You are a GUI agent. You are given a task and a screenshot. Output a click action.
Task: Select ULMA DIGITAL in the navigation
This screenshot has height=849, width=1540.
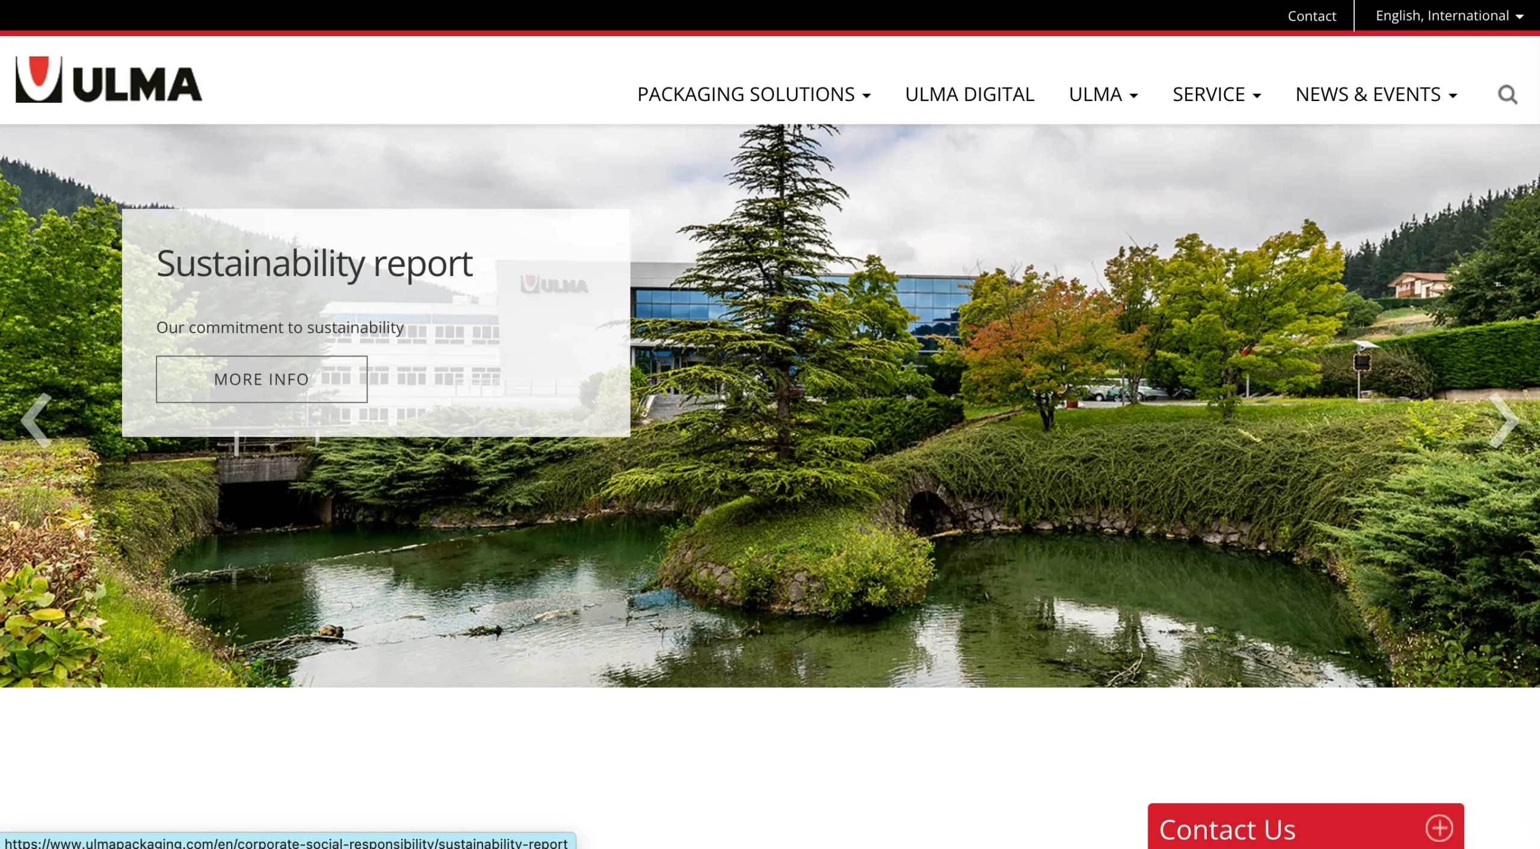[x=969, y=94]
